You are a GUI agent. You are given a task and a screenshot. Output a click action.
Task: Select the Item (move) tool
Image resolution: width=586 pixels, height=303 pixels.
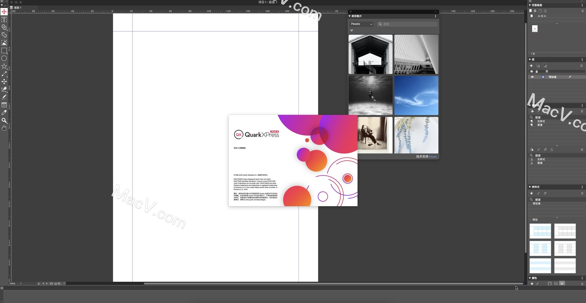pos(4,12)
